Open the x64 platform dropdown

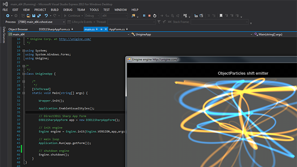coord(115,16)
